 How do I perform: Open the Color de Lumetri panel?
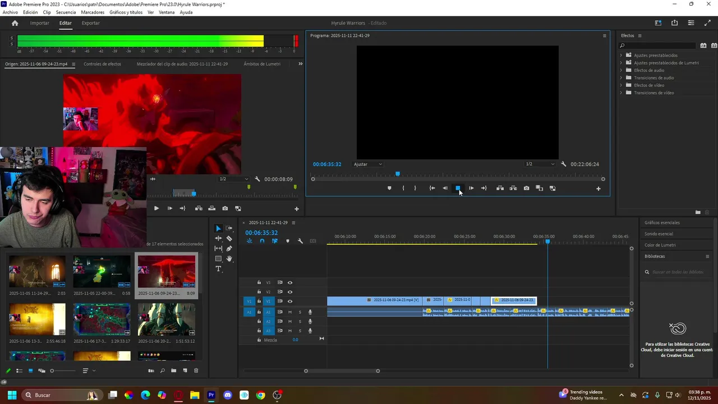point(660,245)
